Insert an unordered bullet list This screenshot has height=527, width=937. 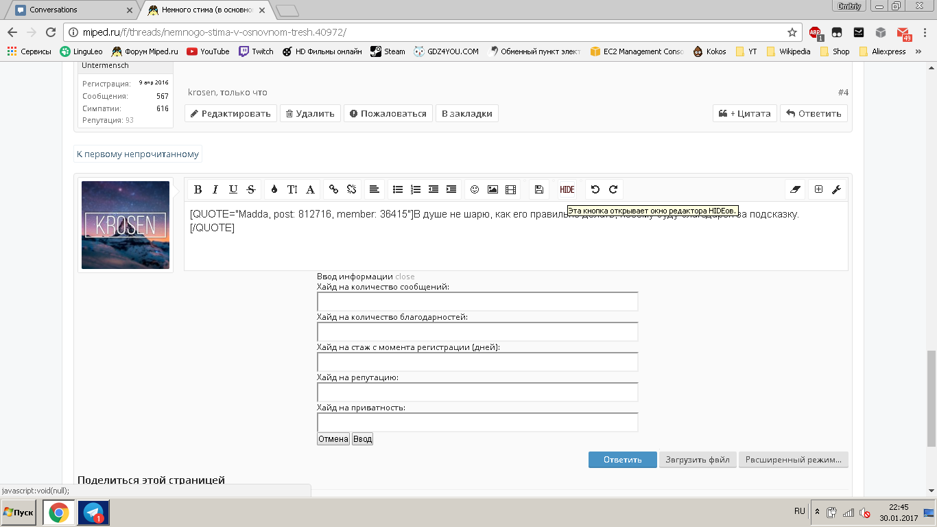coord(398,189)
